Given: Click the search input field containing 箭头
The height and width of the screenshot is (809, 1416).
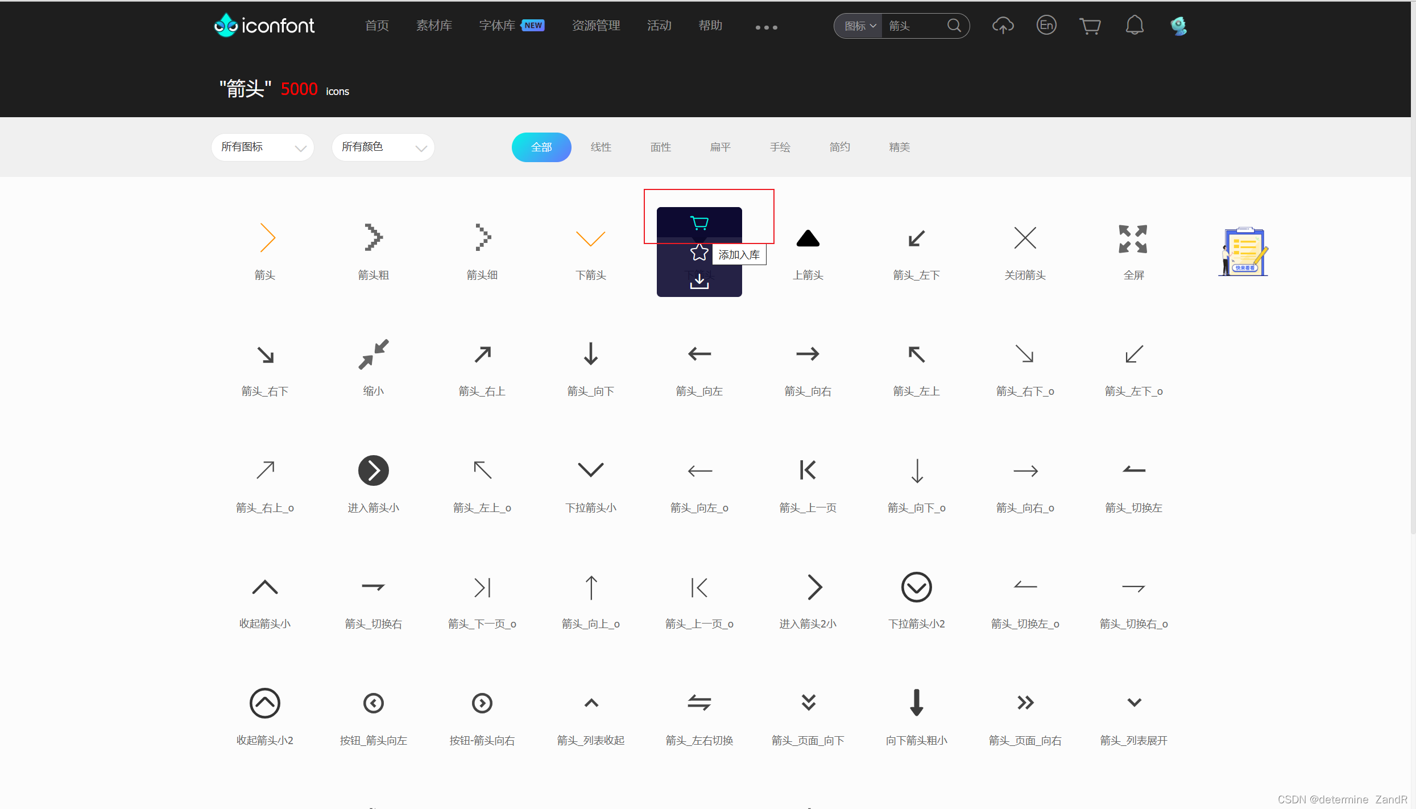Looking at the screenshot, I should point(913,26).
